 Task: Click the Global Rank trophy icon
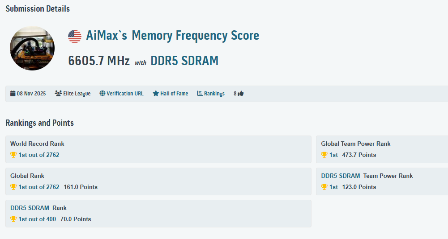point(13,187)
